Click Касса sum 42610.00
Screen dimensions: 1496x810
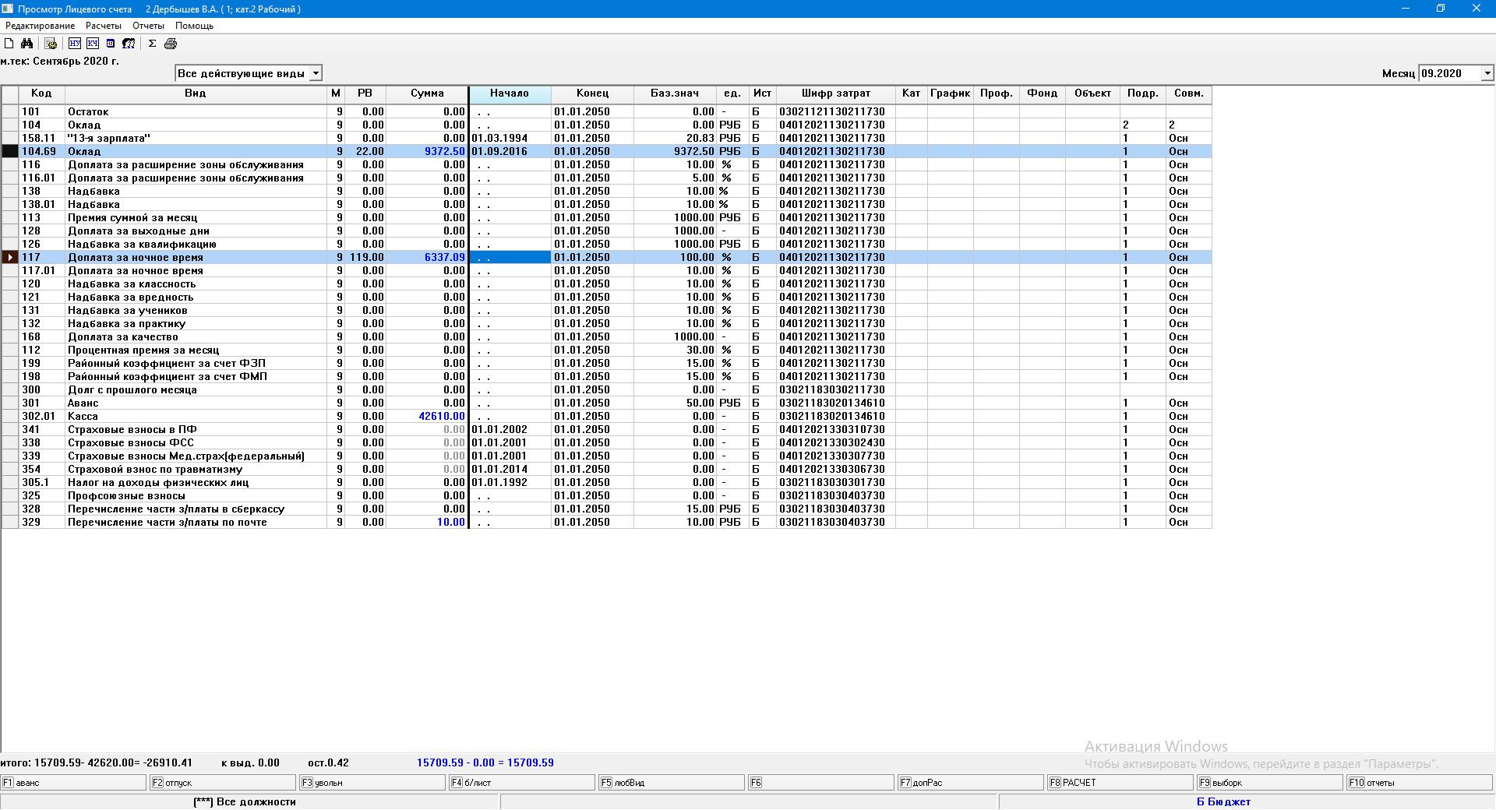tap(427, 416)
